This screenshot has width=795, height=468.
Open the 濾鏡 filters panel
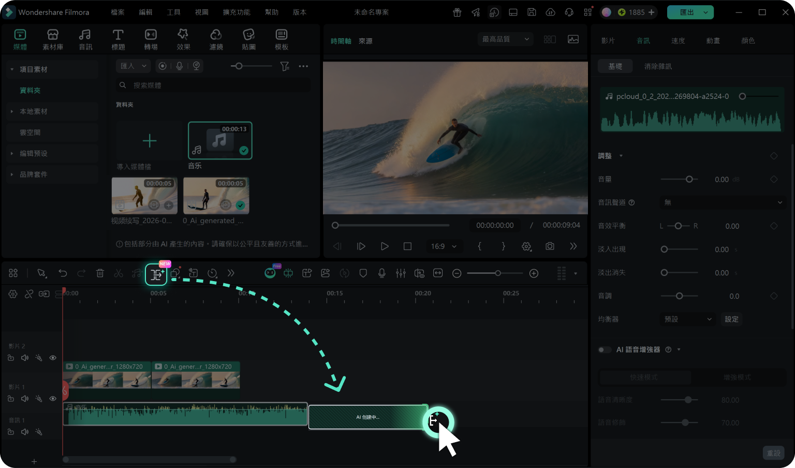pos(216,39)
